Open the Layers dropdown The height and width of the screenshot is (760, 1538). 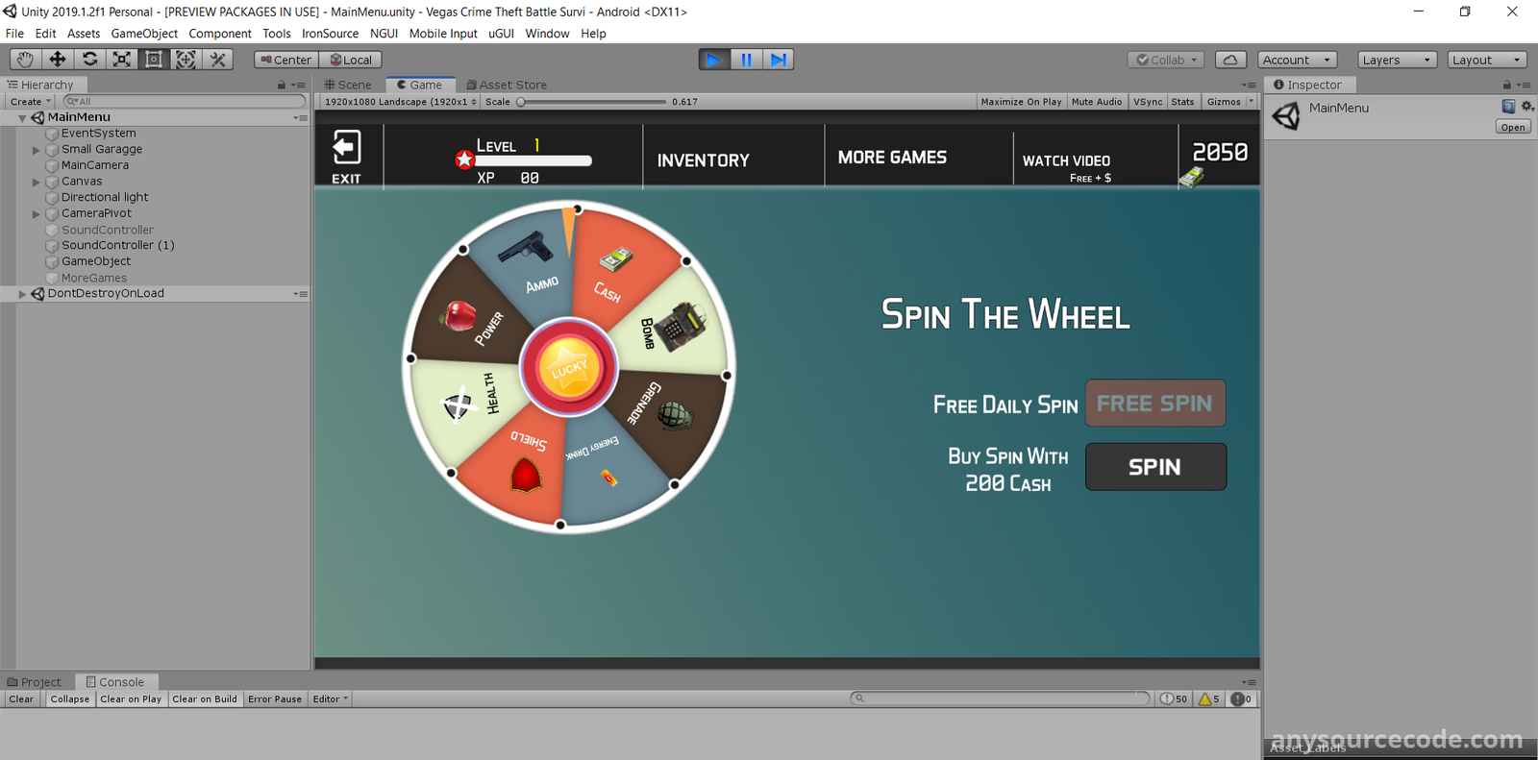click(x=1396, y=60)
